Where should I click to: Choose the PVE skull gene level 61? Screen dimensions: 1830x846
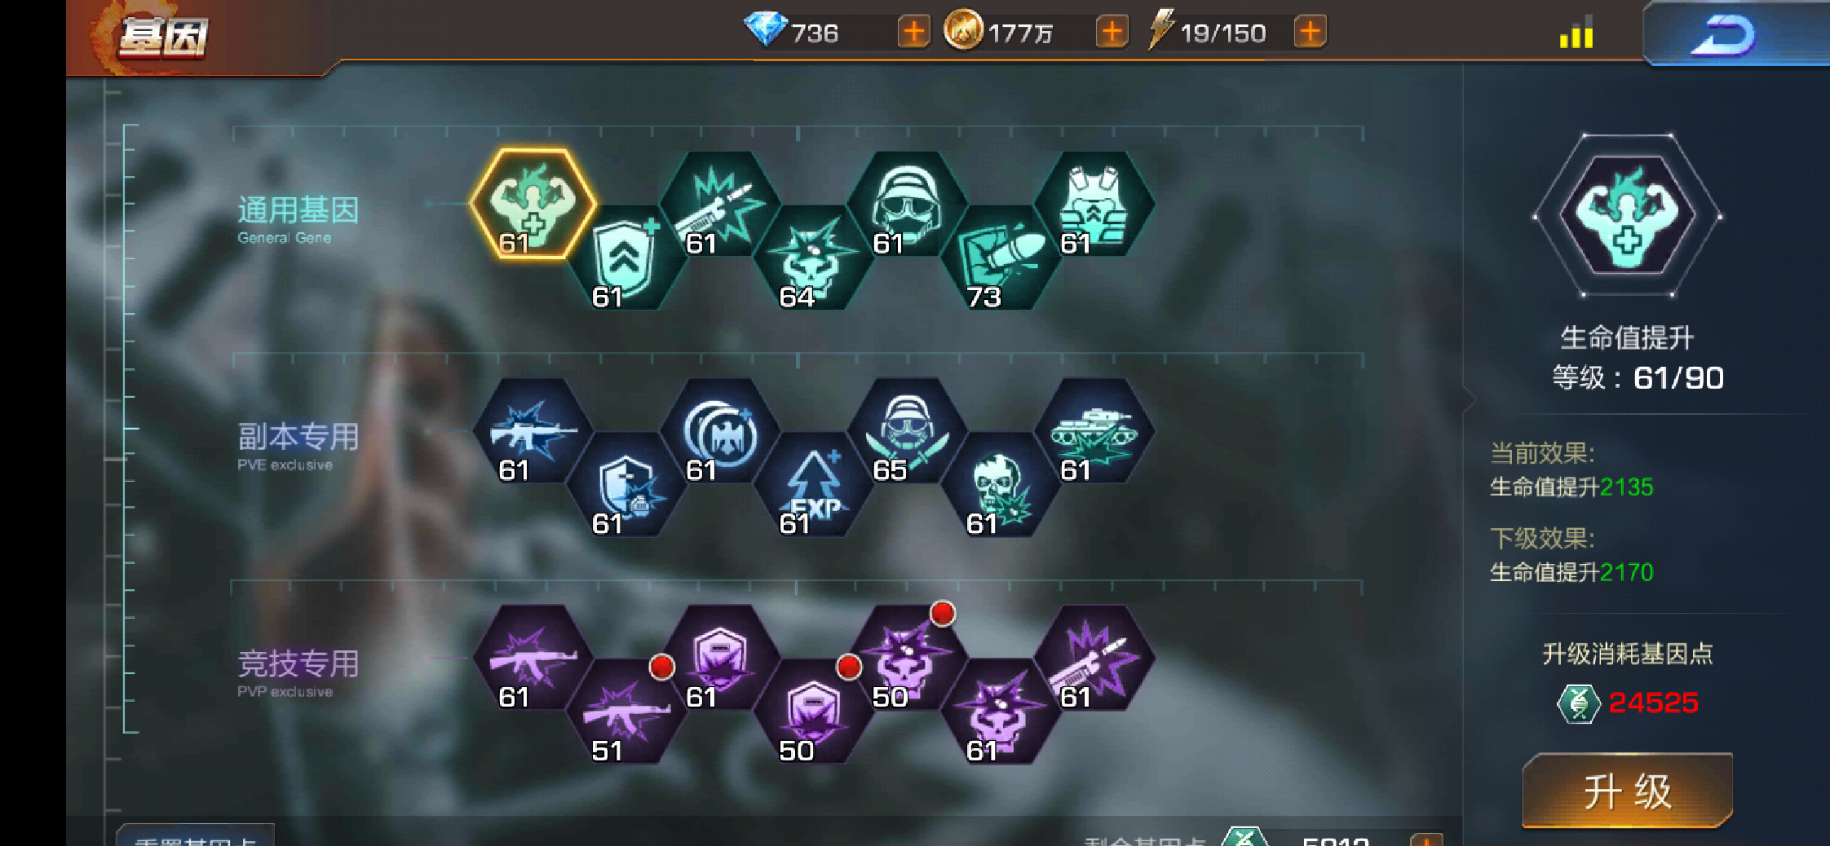[x=1001, y=484]
